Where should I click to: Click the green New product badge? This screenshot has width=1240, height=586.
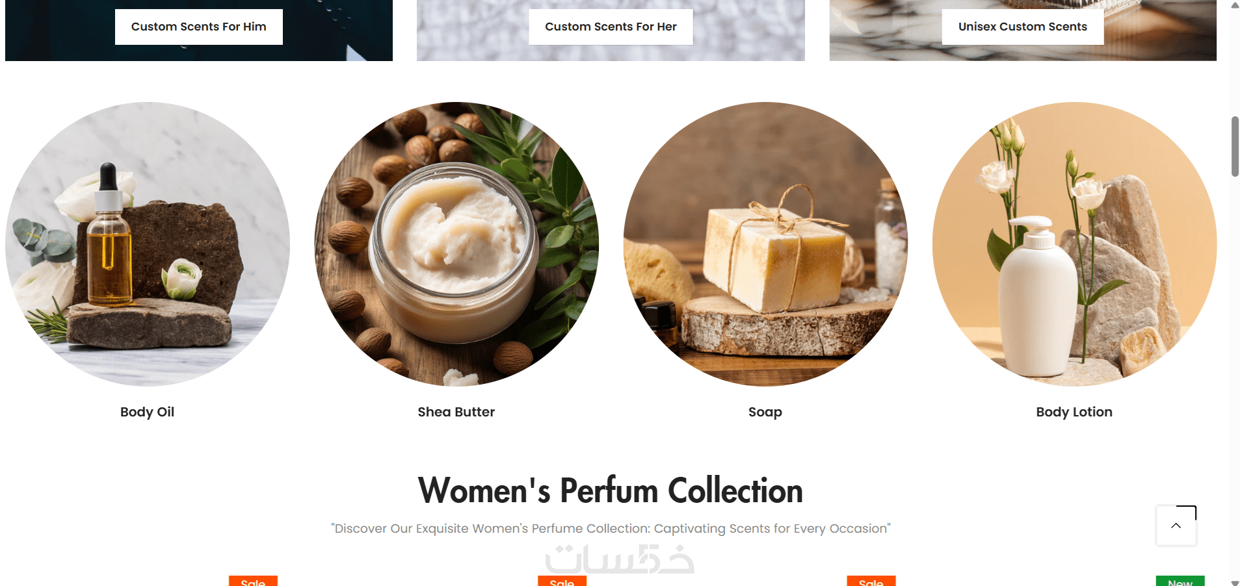coord(1180,581)
